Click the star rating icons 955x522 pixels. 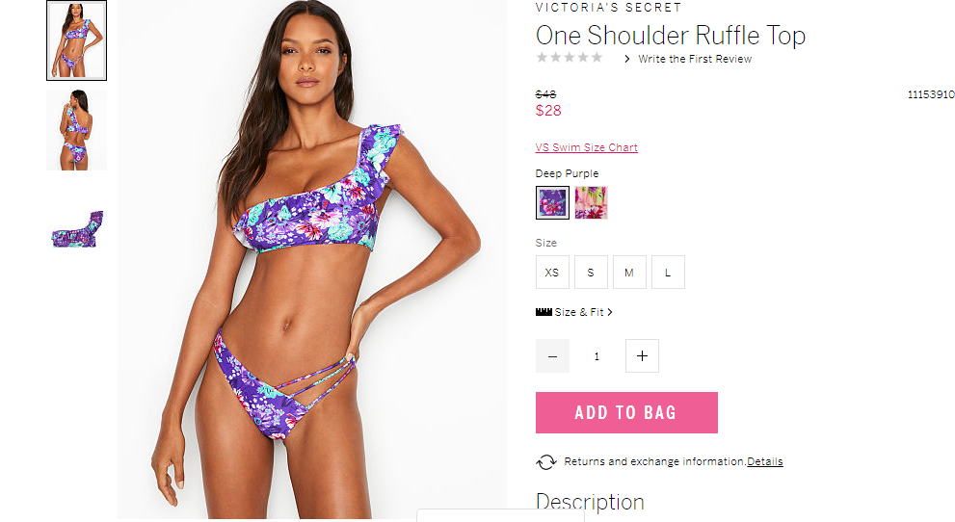570,58
